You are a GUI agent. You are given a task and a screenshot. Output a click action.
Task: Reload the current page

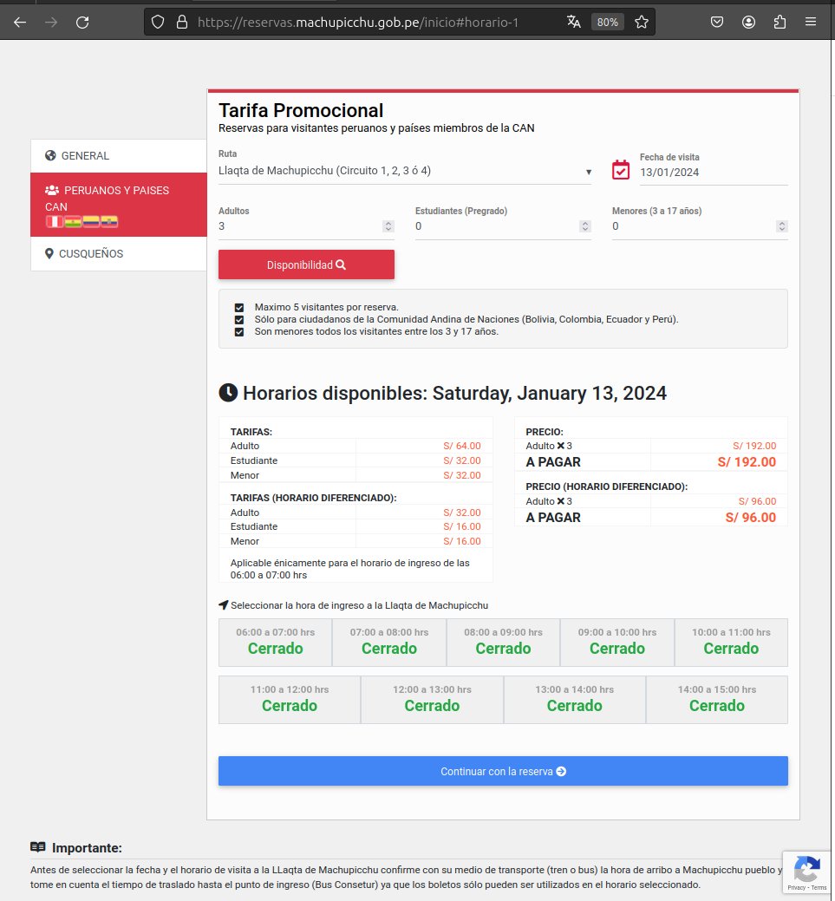82,23
